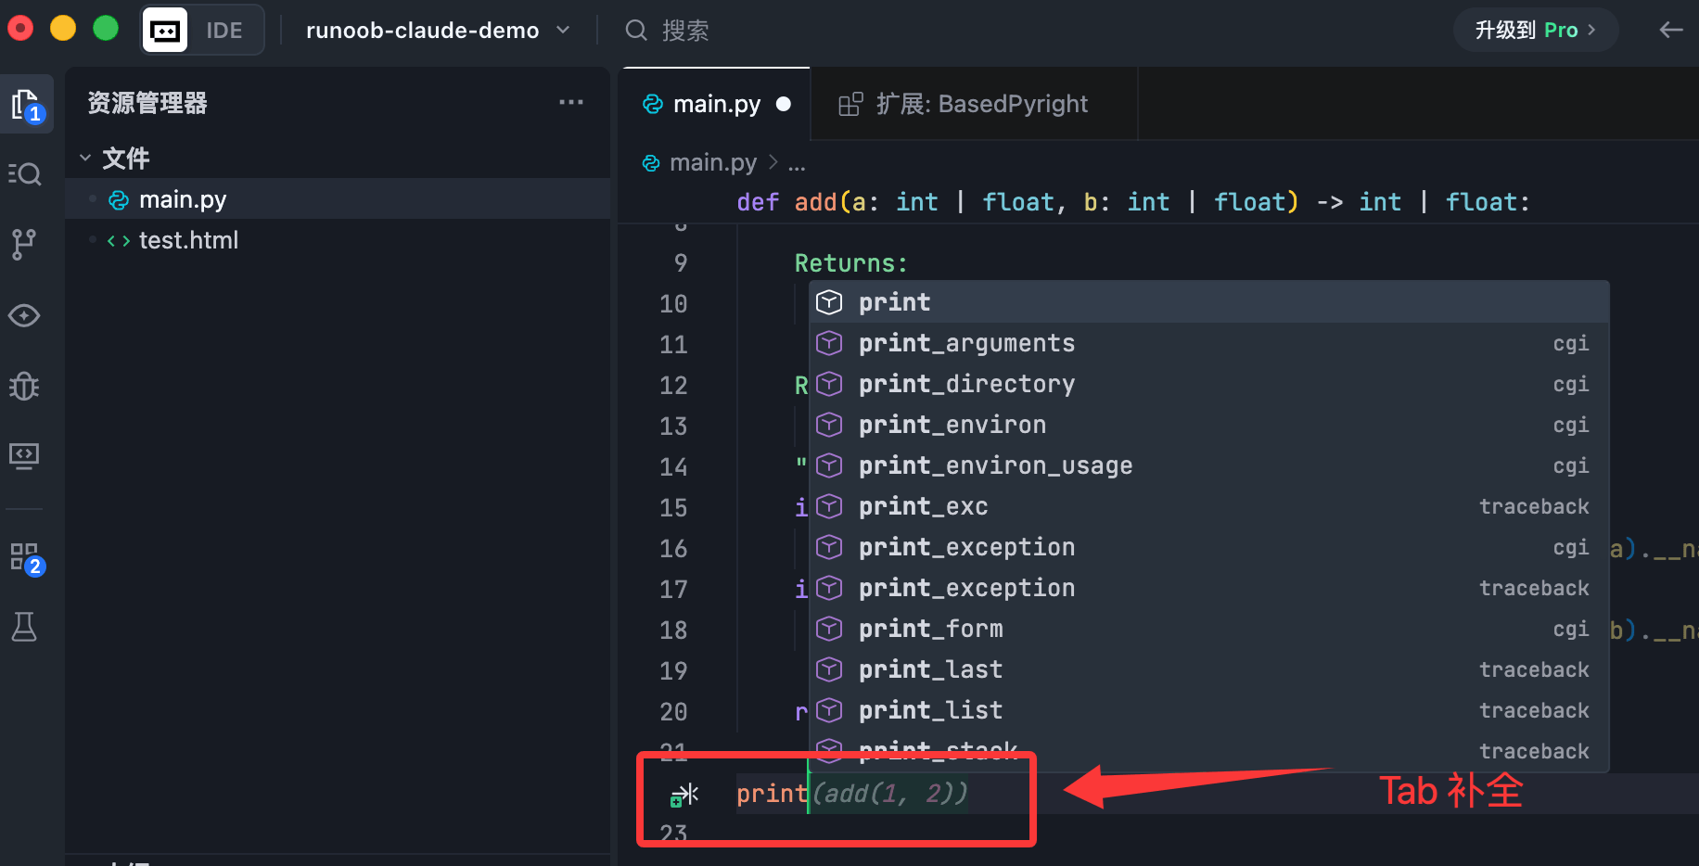Click the 升级到 Pro upgrade button
Viewport: 1699px width, 866px height.
[1535, 30]
